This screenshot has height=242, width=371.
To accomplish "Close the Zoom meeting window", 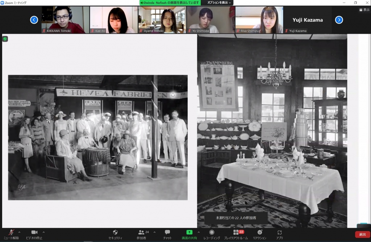I will pos(367,3).
